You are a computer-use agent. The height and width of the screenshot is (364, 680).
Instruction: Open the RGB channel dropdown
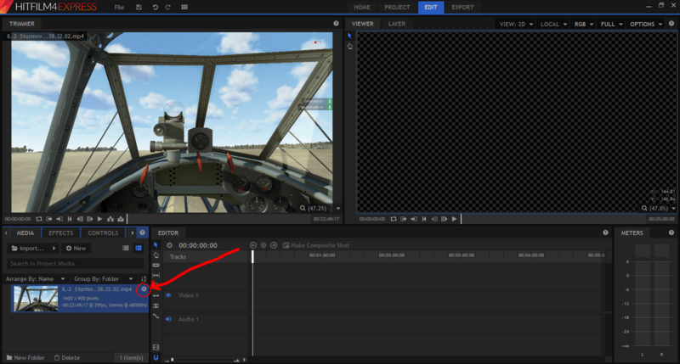[x=584, y=25]
